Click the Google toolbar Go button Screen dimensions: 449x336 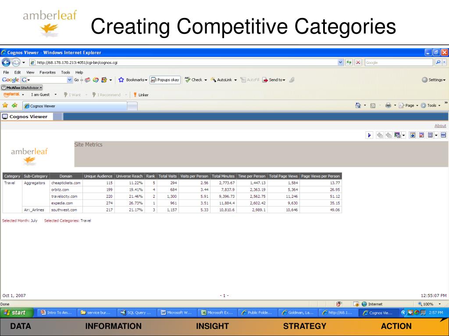(76, 80)
